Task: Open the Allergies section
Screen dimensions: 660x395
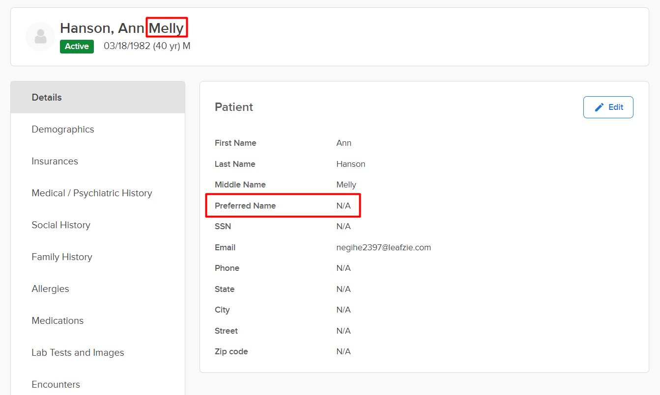Action: [x=98, y=289]
